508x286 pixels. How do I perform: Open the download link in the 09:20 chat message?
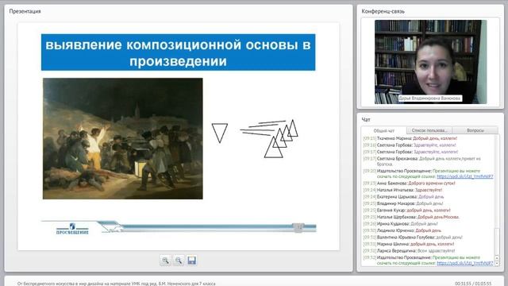point(465,176)
